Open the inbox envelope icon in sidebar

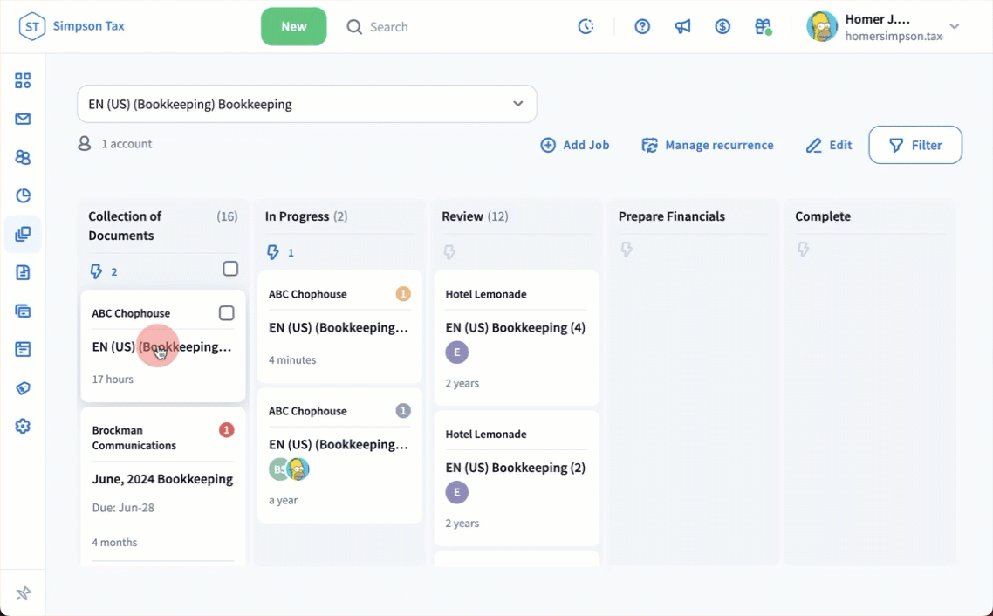coord(23,120)
